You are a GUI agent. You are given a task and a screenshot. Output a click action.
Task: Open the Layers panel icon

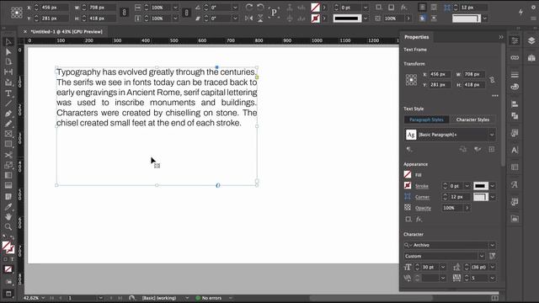[x=531, y=40]
